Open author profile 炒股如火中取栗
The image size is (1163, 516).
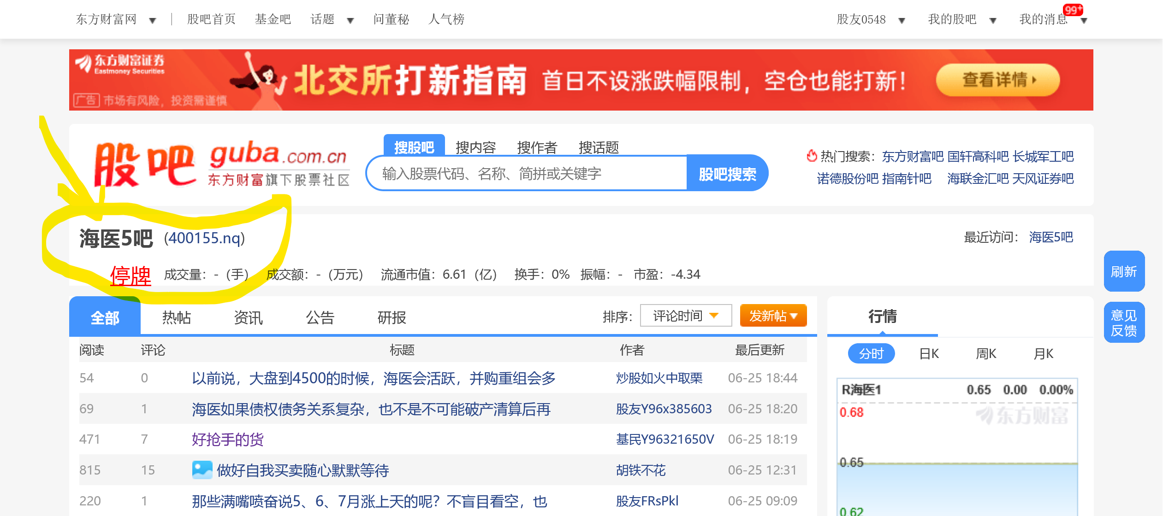pyautogui.click(x=659, y=378)
